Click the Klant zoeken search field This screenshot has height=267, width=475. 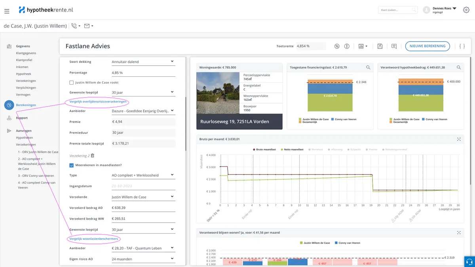(x=398, y=10)
